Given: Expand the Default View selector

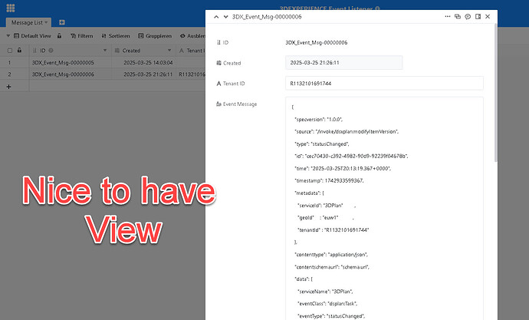Looking at the screenshot, I should (33, 35).
